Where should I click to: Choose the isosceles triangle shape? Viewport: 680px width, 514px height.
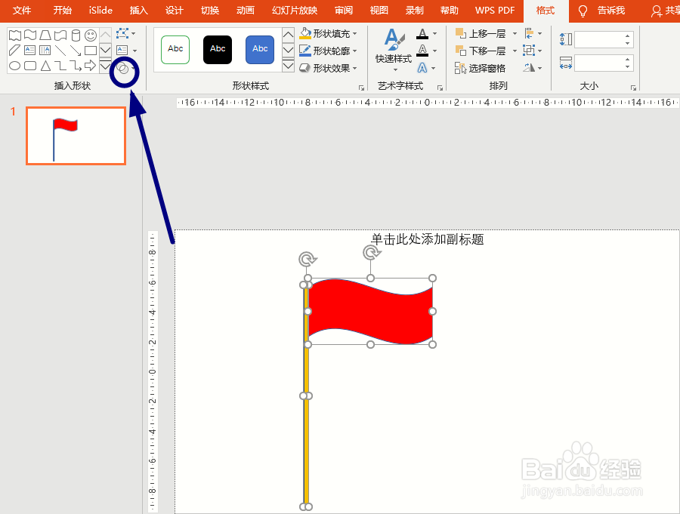pos(45,66)
